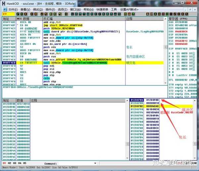
Task: Click 设置API断点> menu item
Action: click(129, 10)
